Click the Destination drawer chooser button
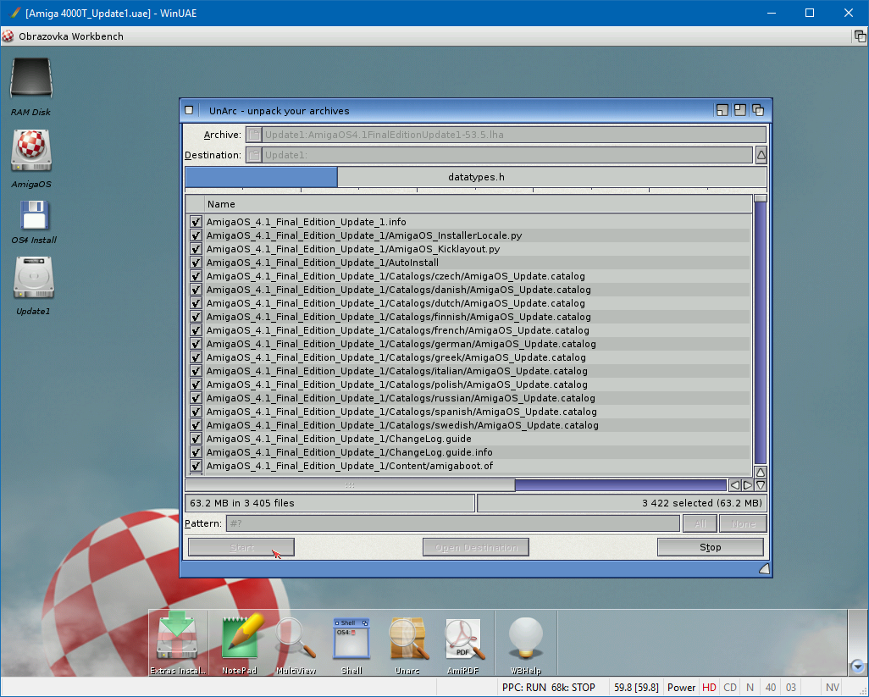869x697 pixels. point(254,155)
